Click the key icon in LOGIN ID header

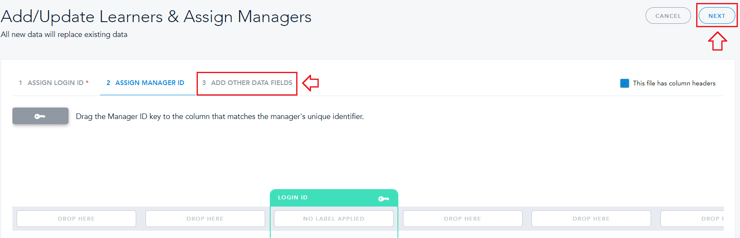pyautogui.click(x=383, y=198)
